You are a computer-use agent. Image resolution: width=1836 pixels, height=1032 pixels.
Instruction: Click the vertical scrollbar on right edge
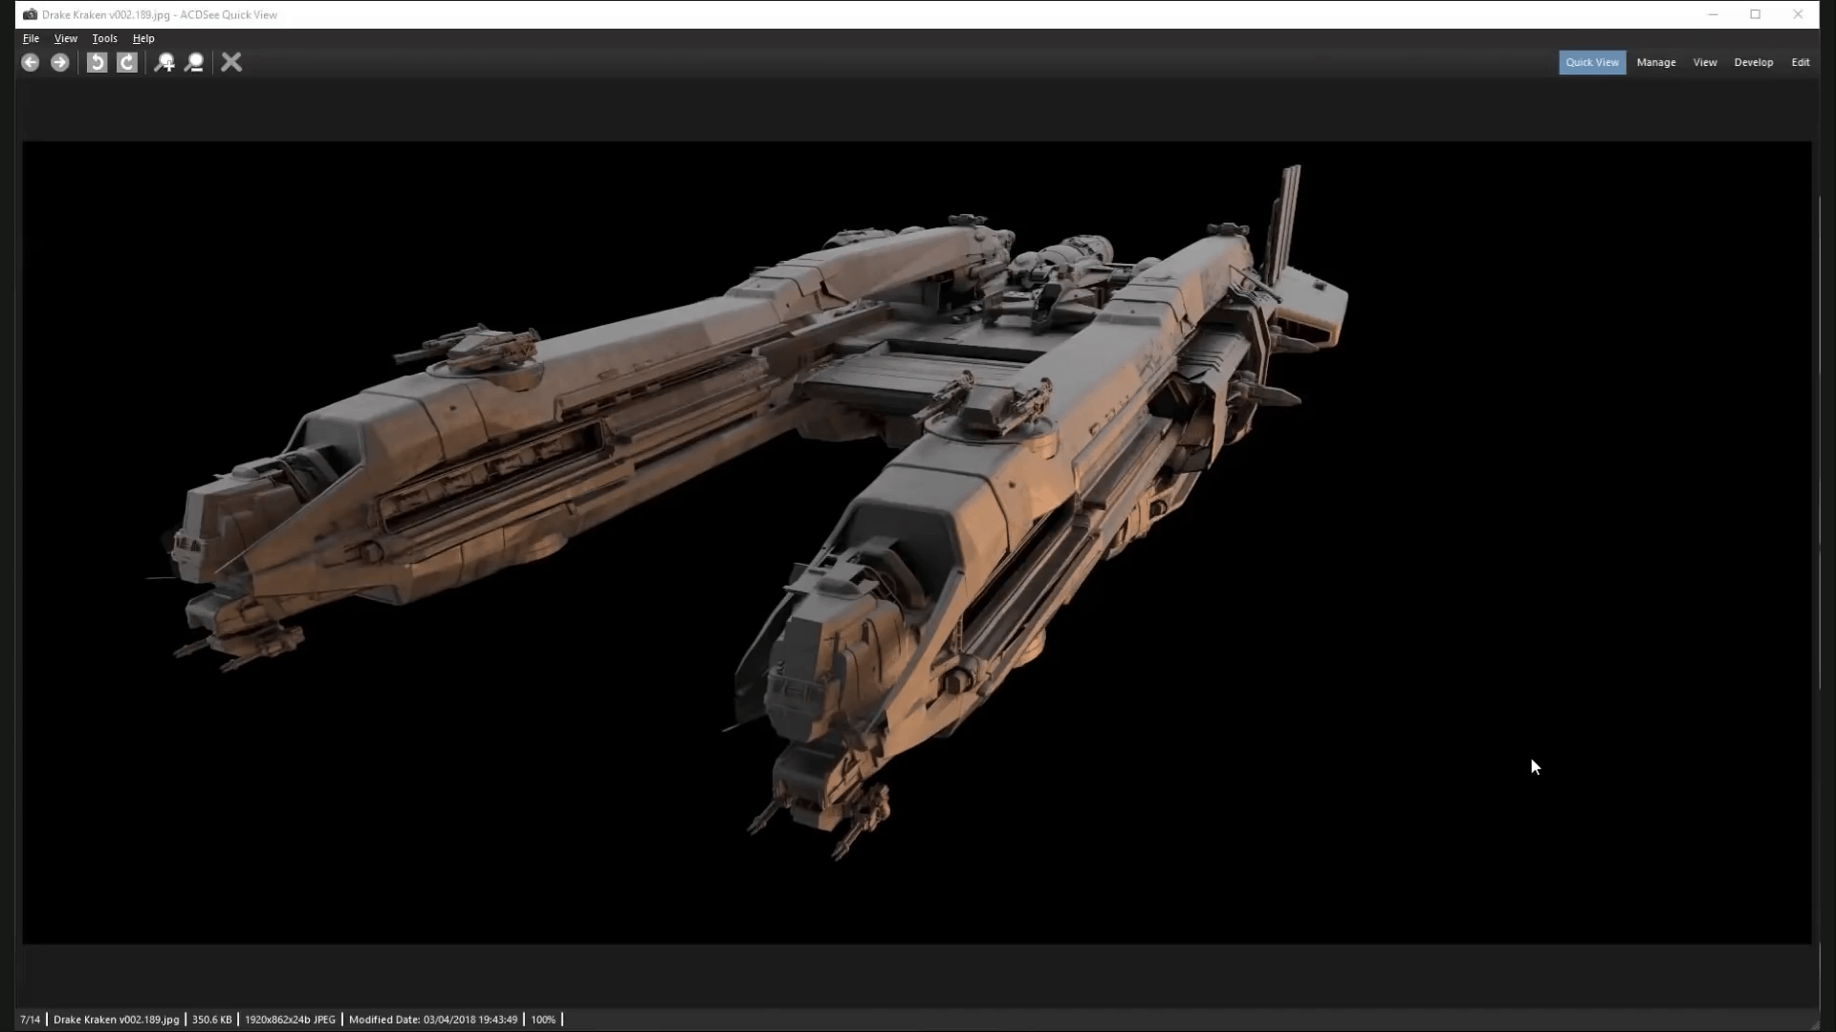[x=1820, y=442]
